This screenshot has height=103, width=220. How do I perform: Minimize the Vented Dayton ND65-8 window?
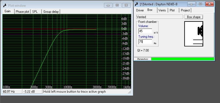[x=192, y=4]
